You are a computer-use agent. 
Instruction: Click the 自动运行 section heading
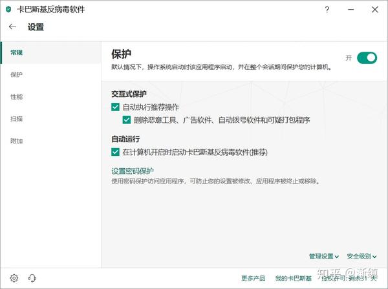pos(125,139)
